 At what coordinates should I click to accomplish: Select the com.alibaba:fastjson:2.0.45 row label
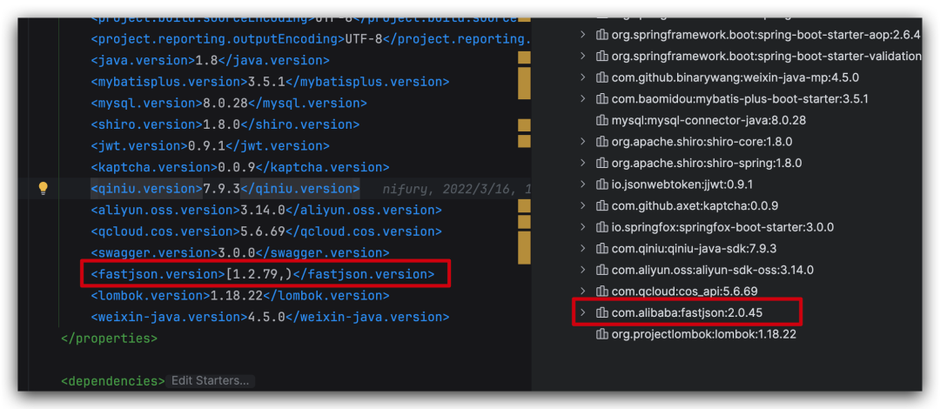pos(687,312)
